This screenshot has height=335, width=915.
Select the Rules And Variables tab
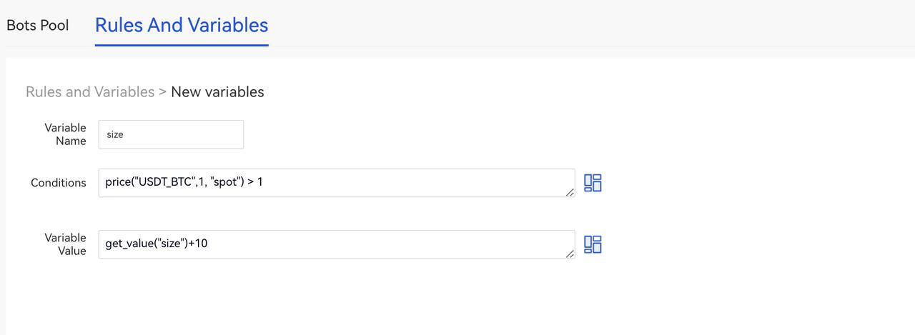pyautogui.click(x=182, y=25)
